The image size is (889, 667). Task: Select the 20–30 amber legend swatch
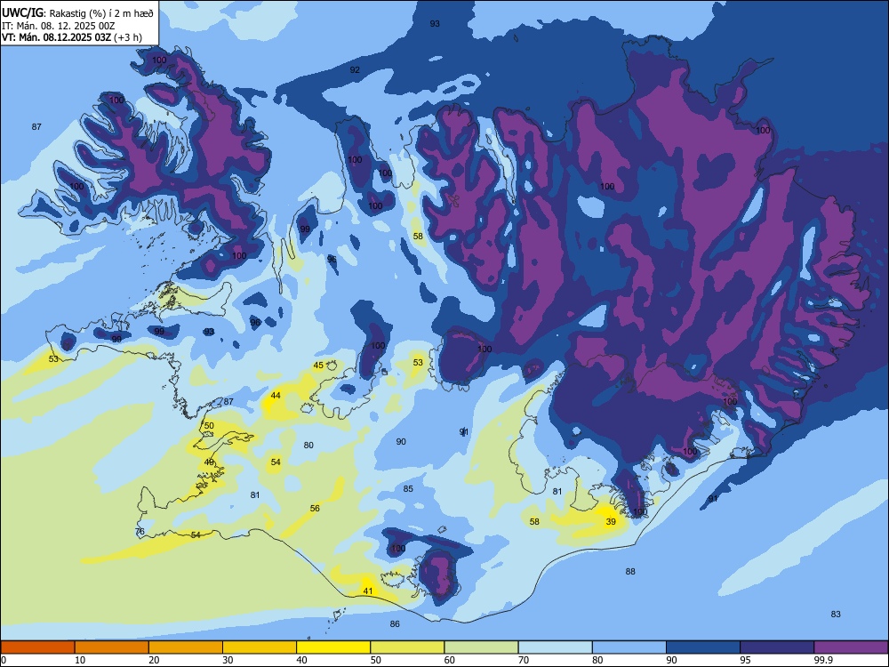click(x=186, y=647)
